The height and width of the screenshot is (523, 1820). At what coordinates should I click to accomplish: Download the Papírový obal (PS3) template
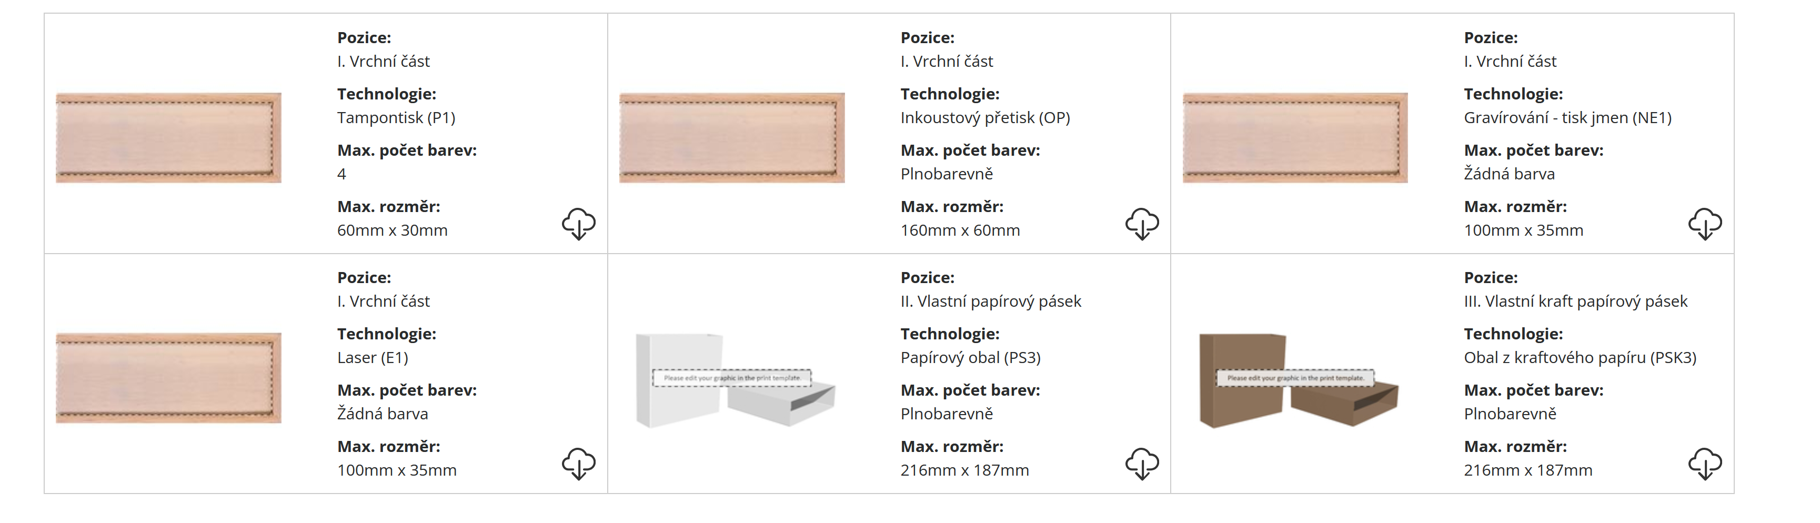pos(1142,464)
